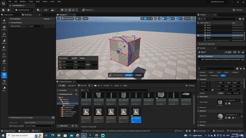Viewport: 246px width, 138px height.
Task: Click the Browse content icon in toolbar
Action: [9, 10]
